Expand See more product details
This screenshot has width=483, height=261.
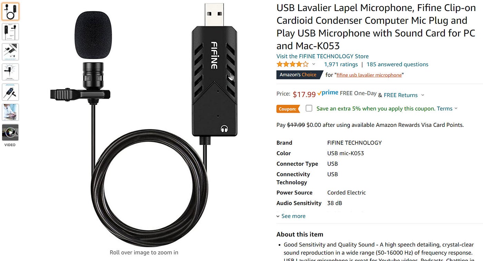[x=291, y=216]
